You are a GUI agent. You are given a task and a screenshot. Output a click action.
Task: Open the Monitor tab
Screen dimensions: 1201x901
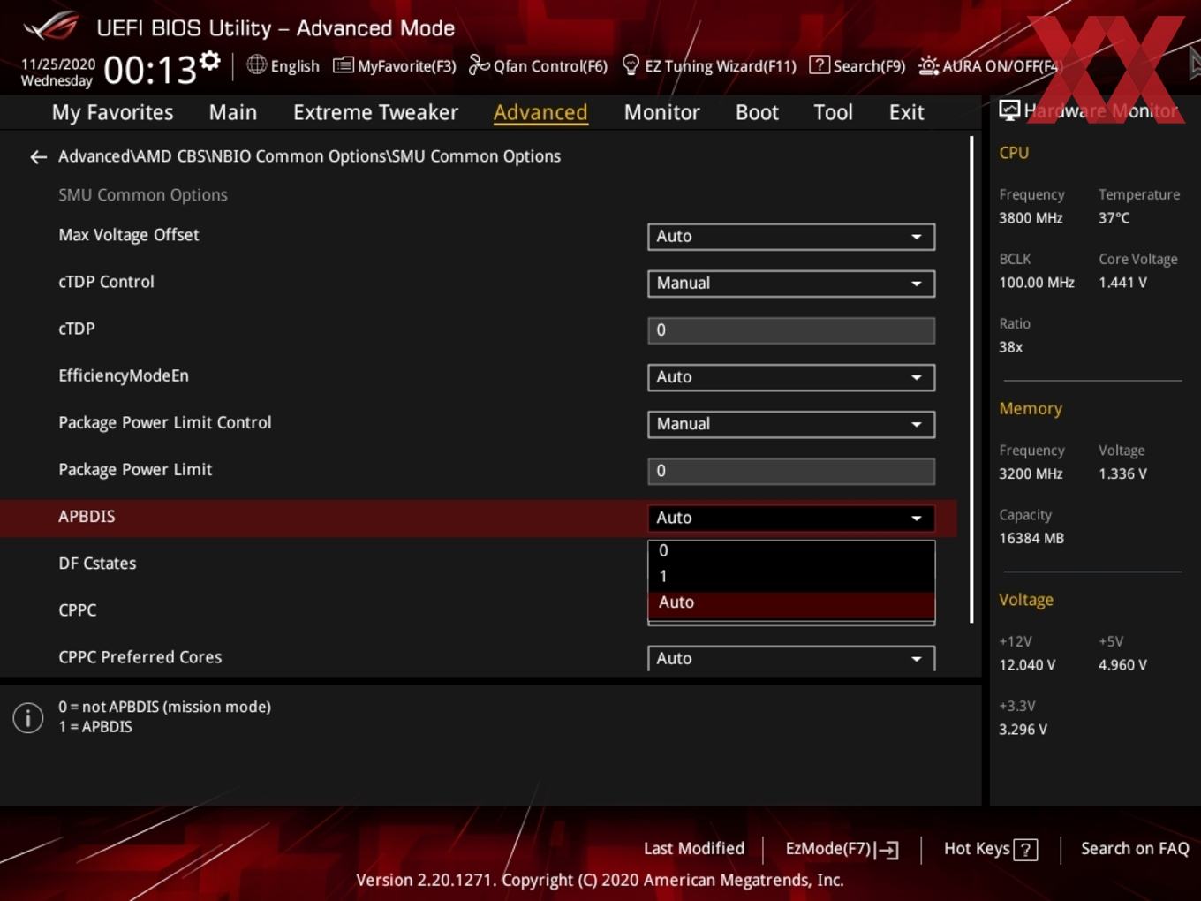pos(661,112)
